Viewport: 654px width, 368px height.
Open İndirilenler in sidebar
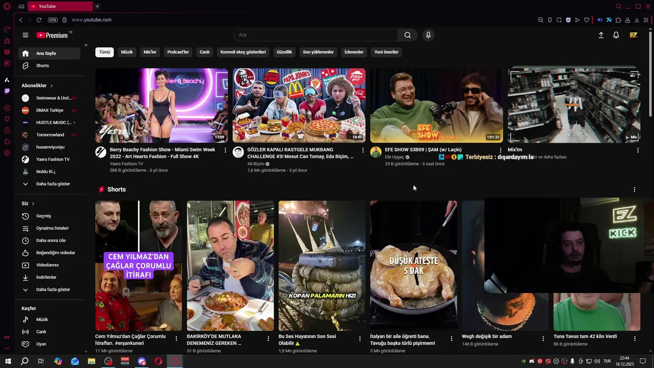49,277
